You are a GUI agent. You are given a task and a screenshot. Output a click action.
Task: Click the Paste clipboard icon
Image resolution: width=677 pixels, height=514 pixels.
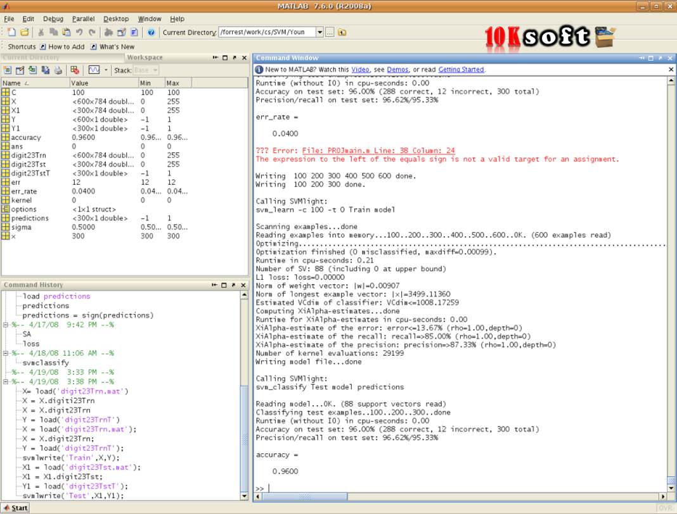coord(66,32)
